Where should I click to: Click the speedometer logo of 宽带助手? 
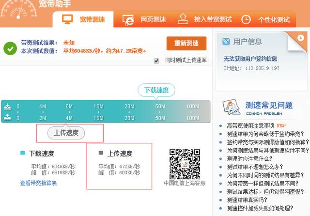pos(18,10)
